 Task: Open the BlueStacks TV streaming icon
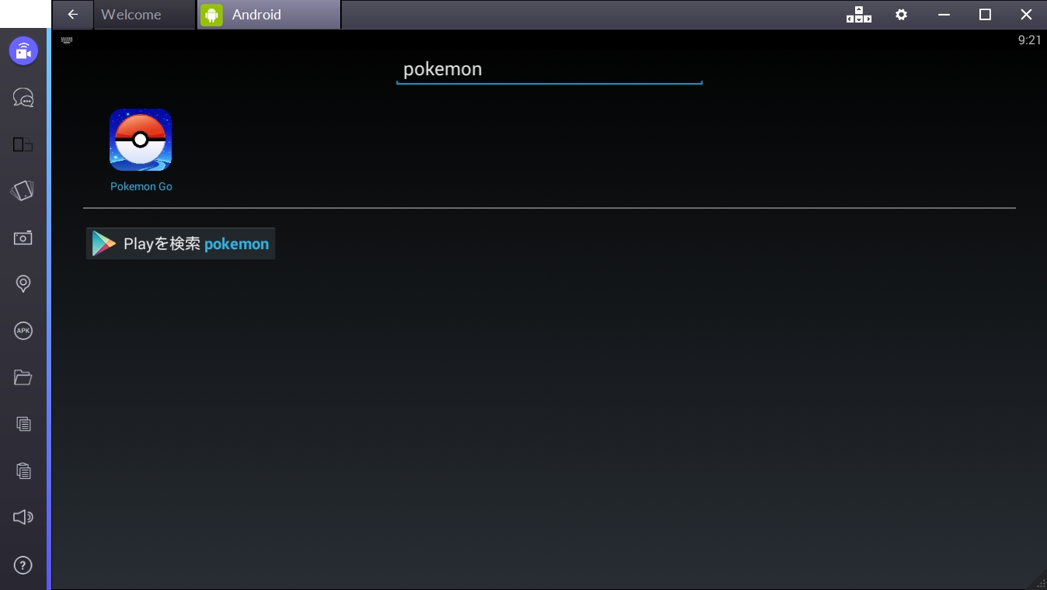tap(23, 52)
